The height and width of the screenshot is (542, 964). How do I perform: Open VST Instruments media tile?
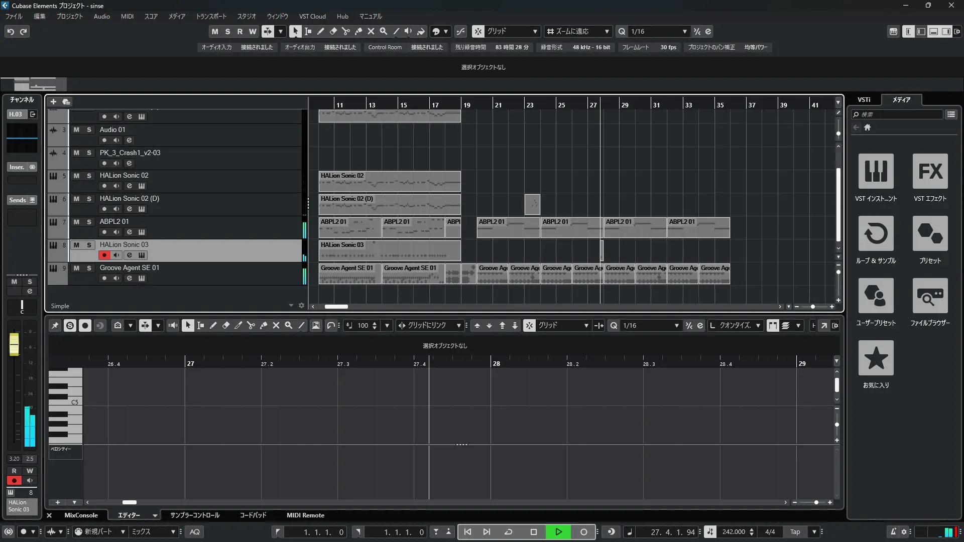pos(876,172)
